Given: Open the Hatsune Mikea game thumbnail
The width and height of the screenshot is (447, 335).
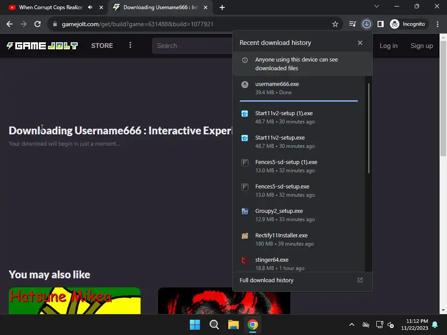Looking at the screenshot, I should 75,301.
